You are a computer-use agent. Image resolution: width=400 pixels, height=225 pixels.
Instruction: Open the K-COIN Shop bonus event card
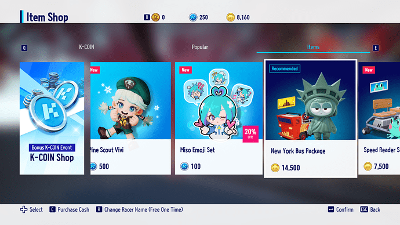[52, 118]
